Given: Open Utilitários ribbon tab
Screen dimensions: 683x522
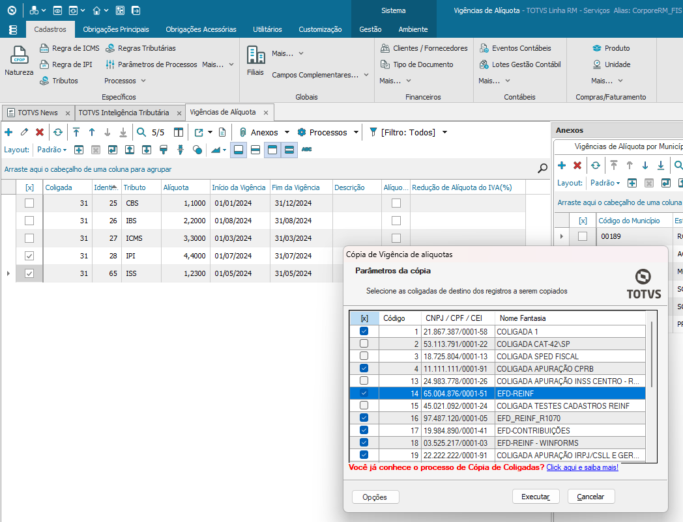Looking at the screenshot, I should (x=267, y=29).
